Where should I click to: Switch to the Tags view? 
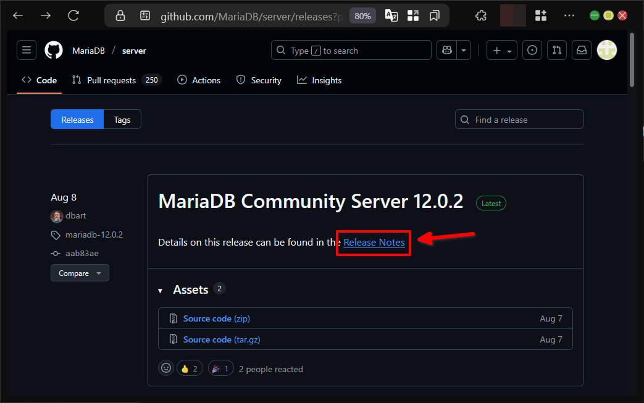click(x=122, y=120)
